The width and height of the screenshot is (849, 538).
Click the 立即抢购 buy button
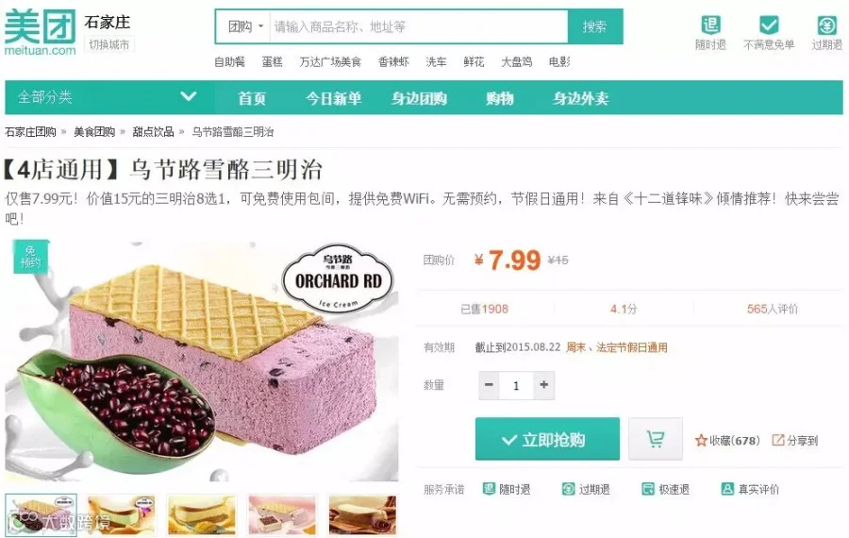pos(547,439)
